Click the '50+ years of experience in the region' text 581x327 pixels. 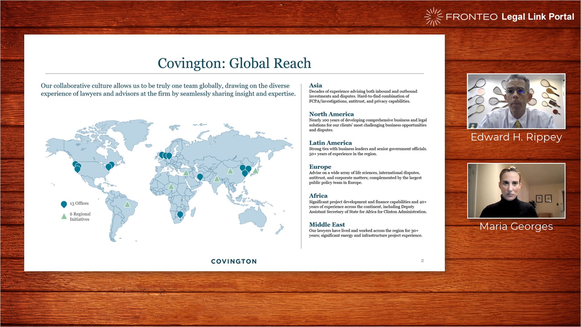click(x=343, y=154)
